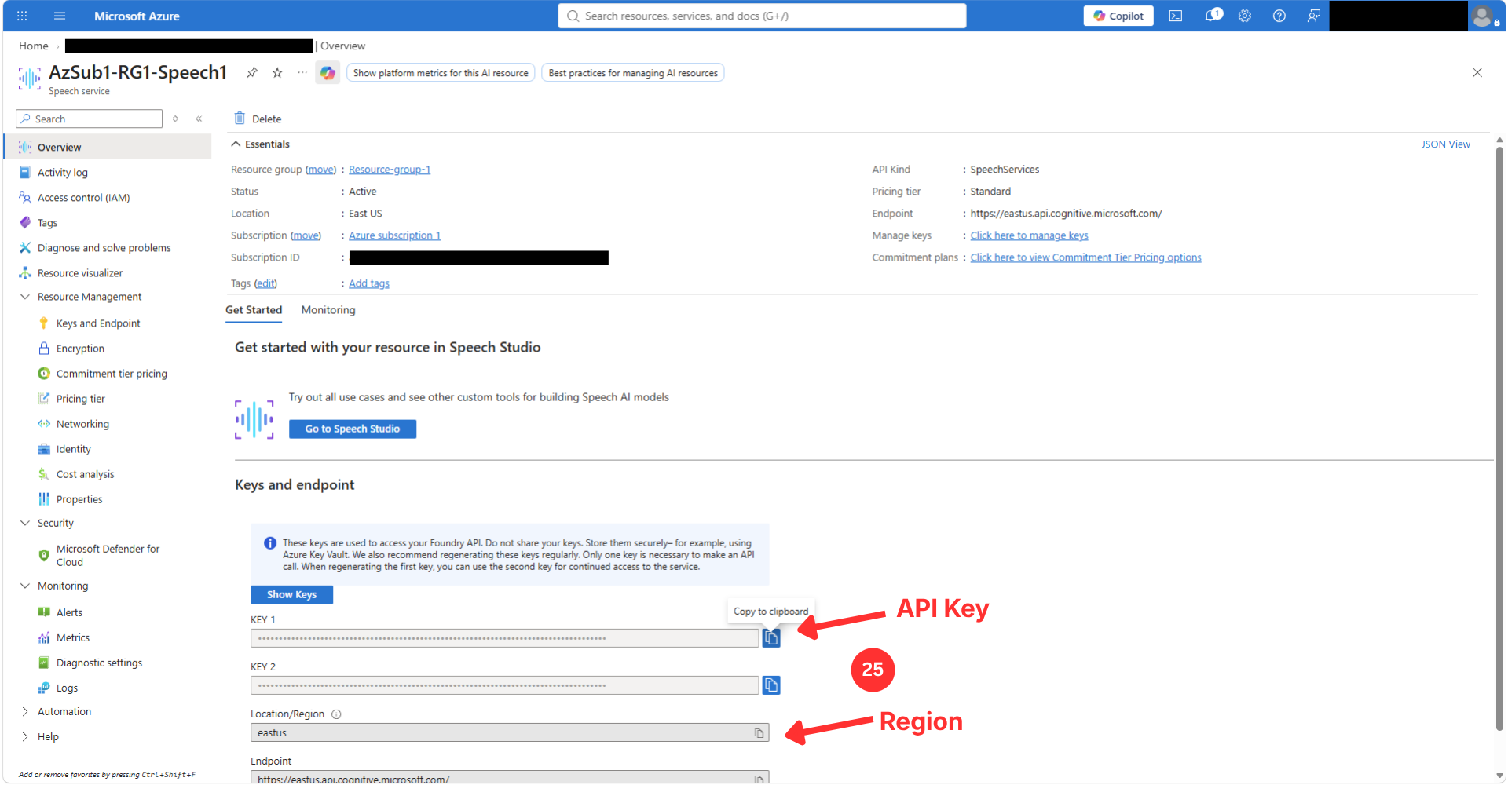Expand the Help group
The image size is (1508, 785).
point(24,737)
